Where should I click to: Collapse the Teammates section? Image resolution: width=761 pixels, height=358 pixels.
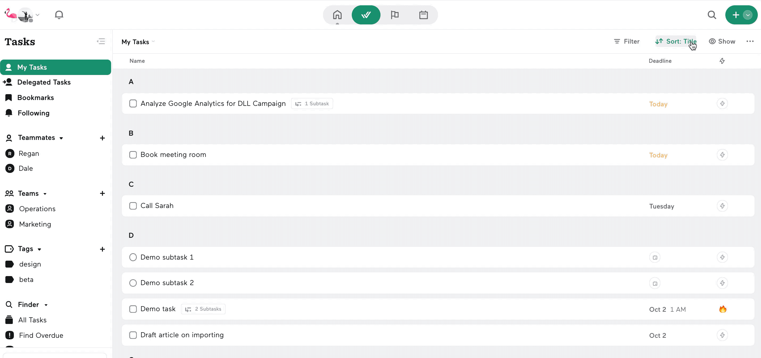[61, 138]
